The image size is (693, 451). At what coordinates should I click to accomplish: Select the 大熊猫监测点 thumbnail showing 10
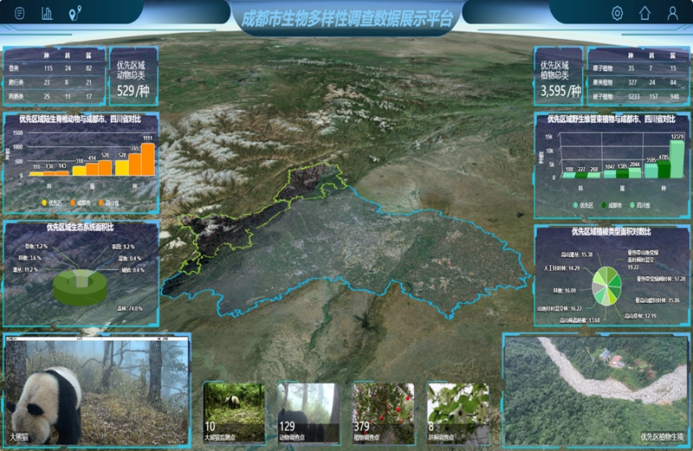tap(234, 413)
